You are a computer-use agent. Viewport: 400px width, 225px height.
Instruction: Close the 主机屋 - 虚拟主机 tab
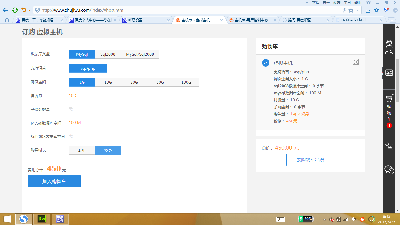(x=222, y=20)
